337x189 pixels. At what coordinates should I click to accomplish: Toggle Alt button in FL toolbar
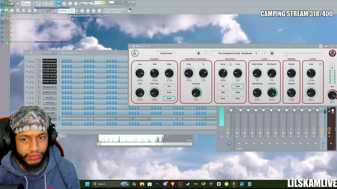(x=93, y=10)
